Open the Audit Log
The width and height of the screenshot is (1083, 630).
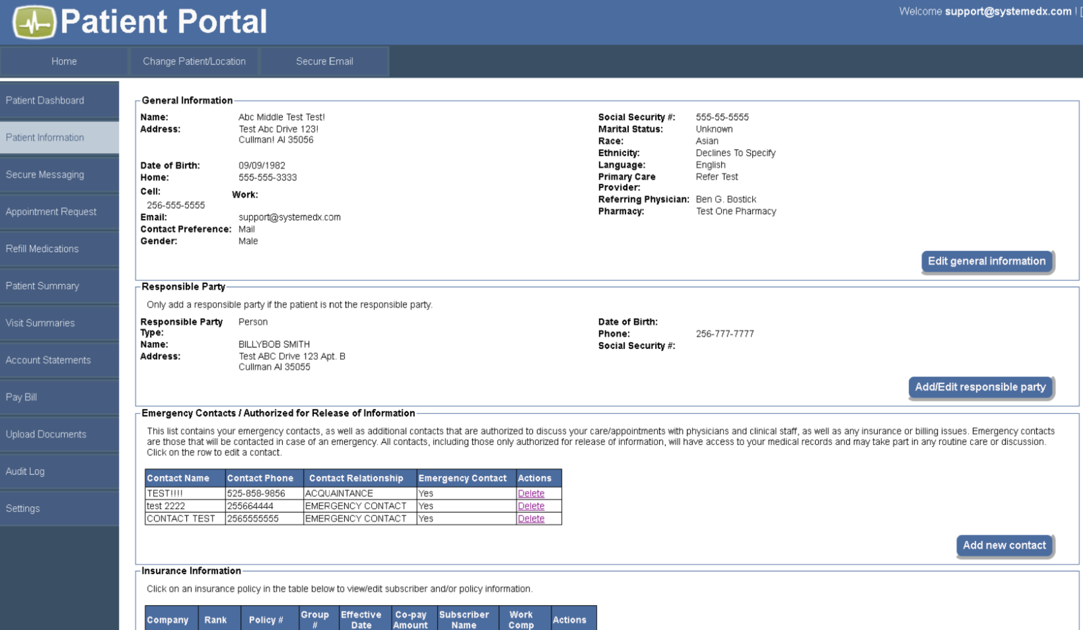coord(25,471)
